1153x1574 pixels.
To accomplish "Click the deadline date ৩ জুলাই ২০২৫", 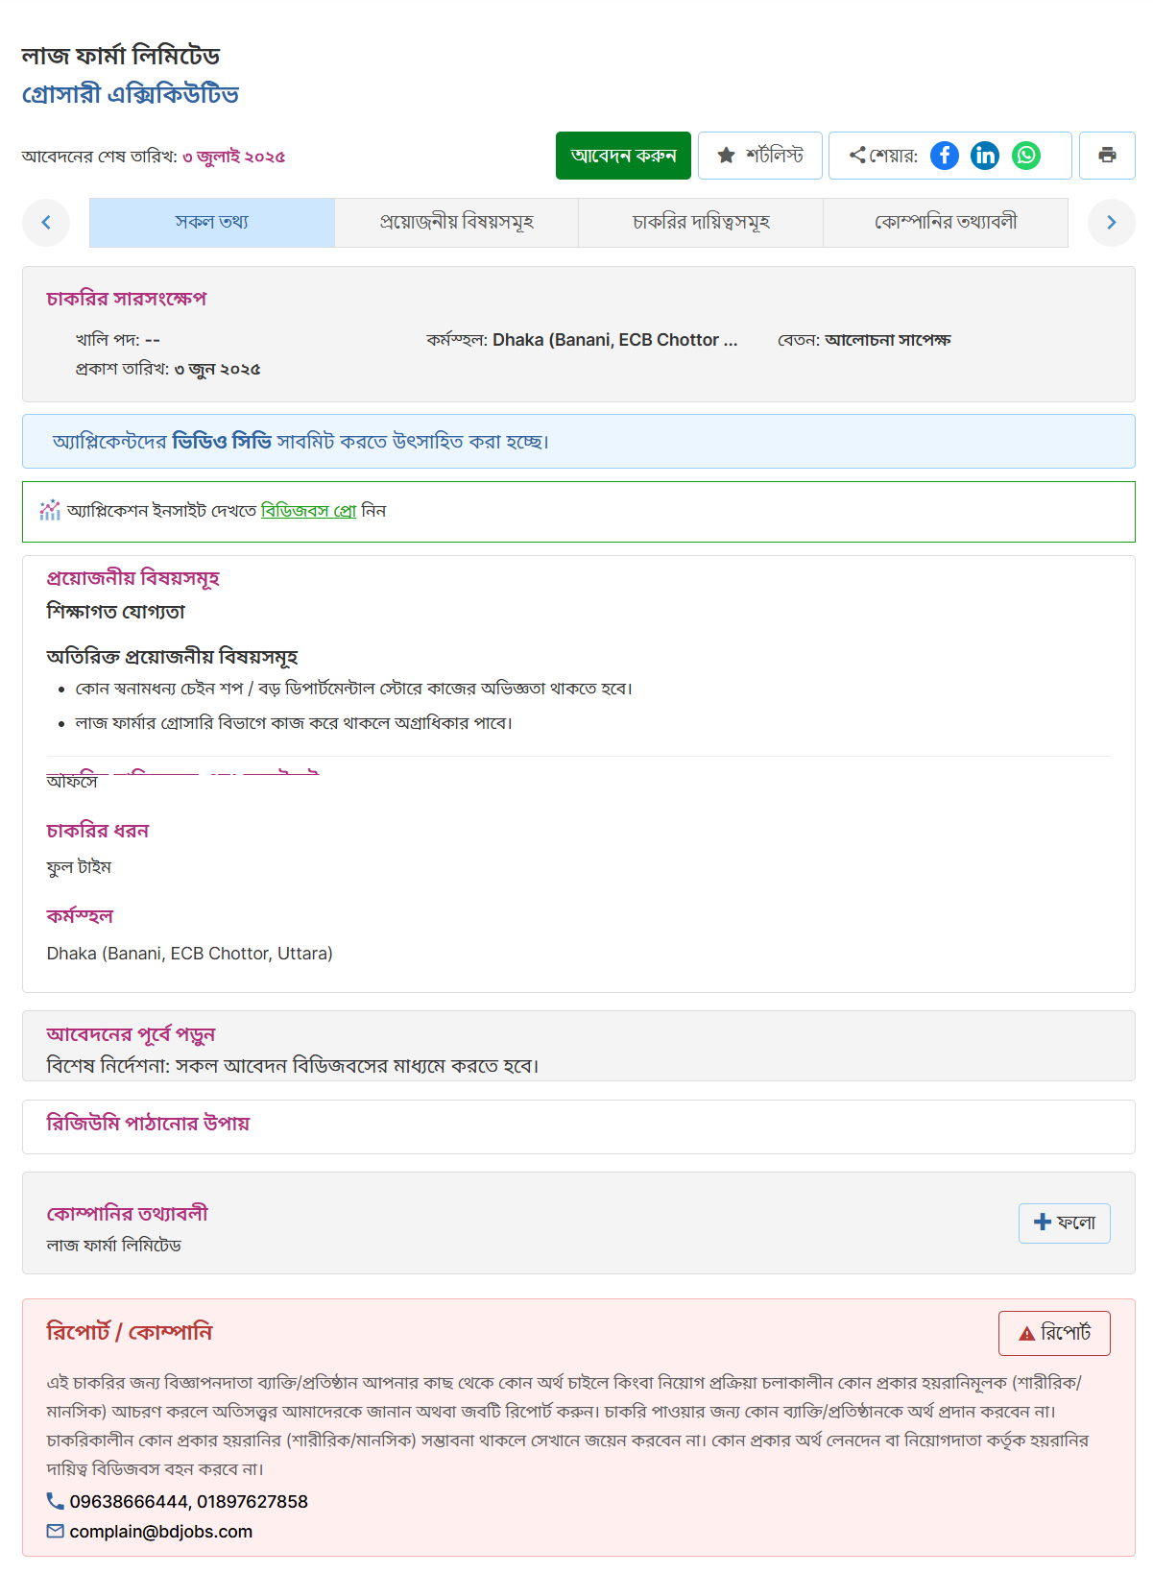I will pos(233,157).
